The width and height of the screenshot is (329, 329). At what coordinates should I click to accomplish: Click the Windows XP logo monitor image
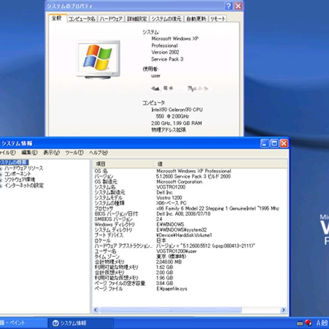click(x=98, y=59)
